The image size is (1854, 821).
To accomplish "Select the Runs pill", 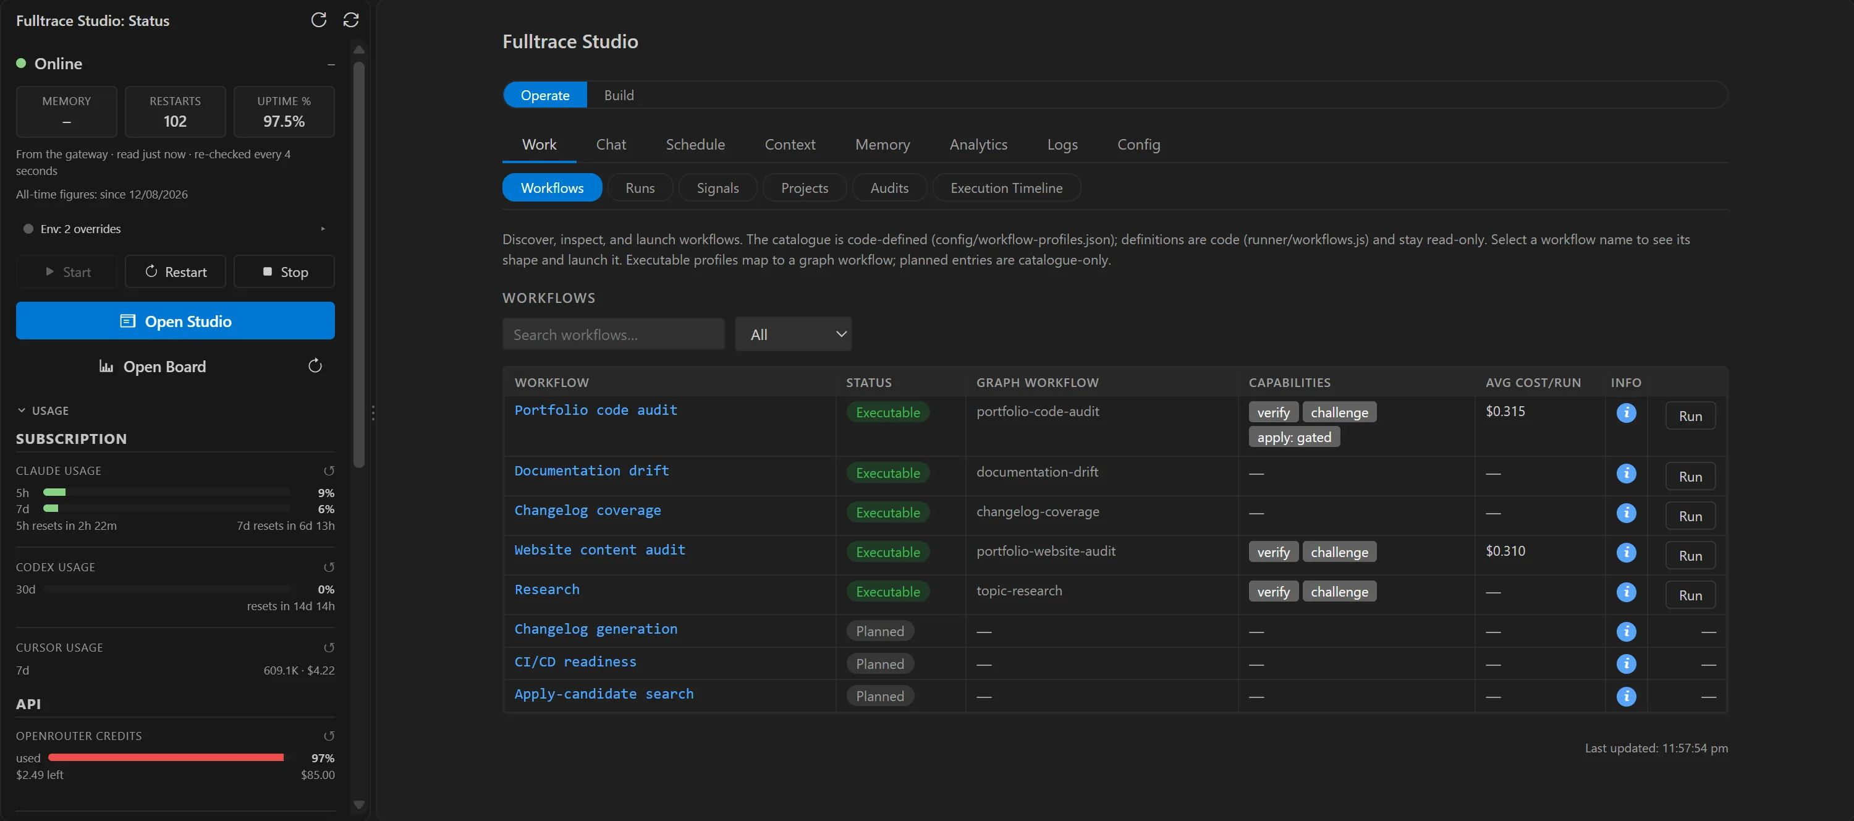I will (x=640, y=188).
